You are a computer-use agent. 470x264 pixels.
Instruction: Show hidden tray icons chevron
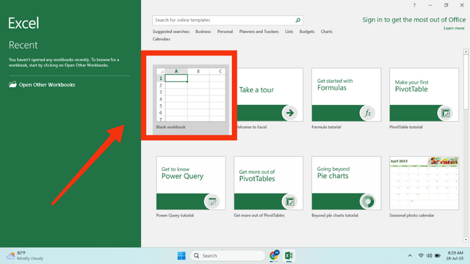410,256
